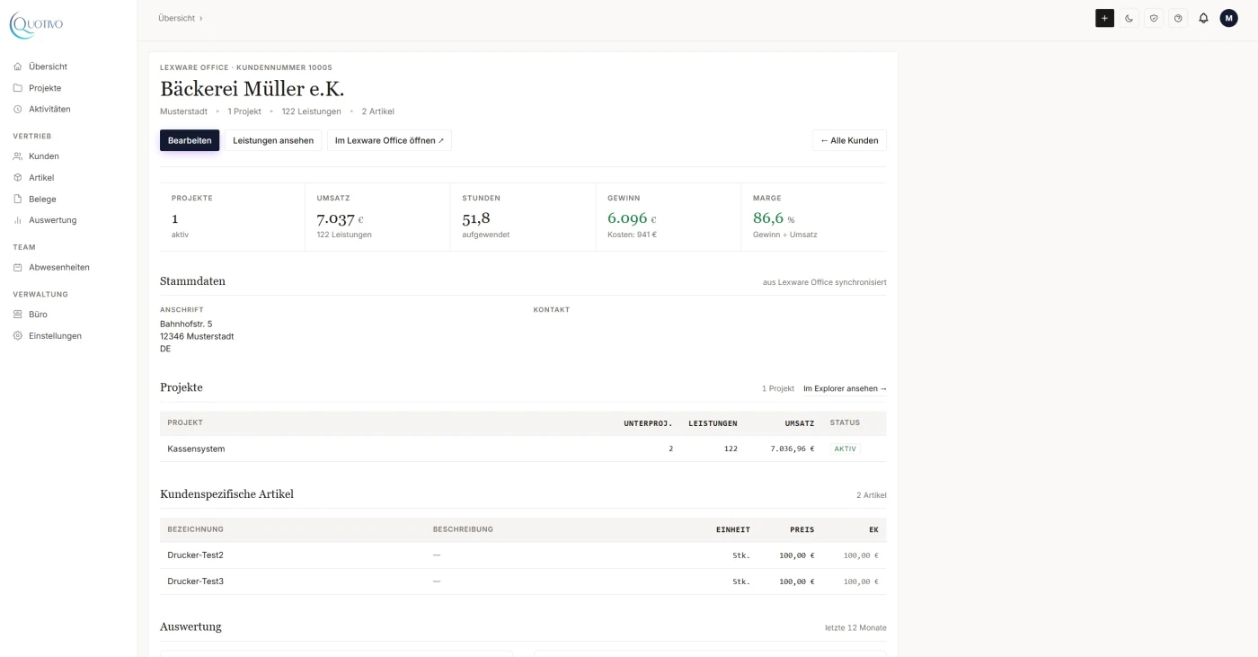The height and width of the screenshot is (657, 1258).
Task: Click the Einheit column header
Action: pyautogui.click(x=733, y=530)
